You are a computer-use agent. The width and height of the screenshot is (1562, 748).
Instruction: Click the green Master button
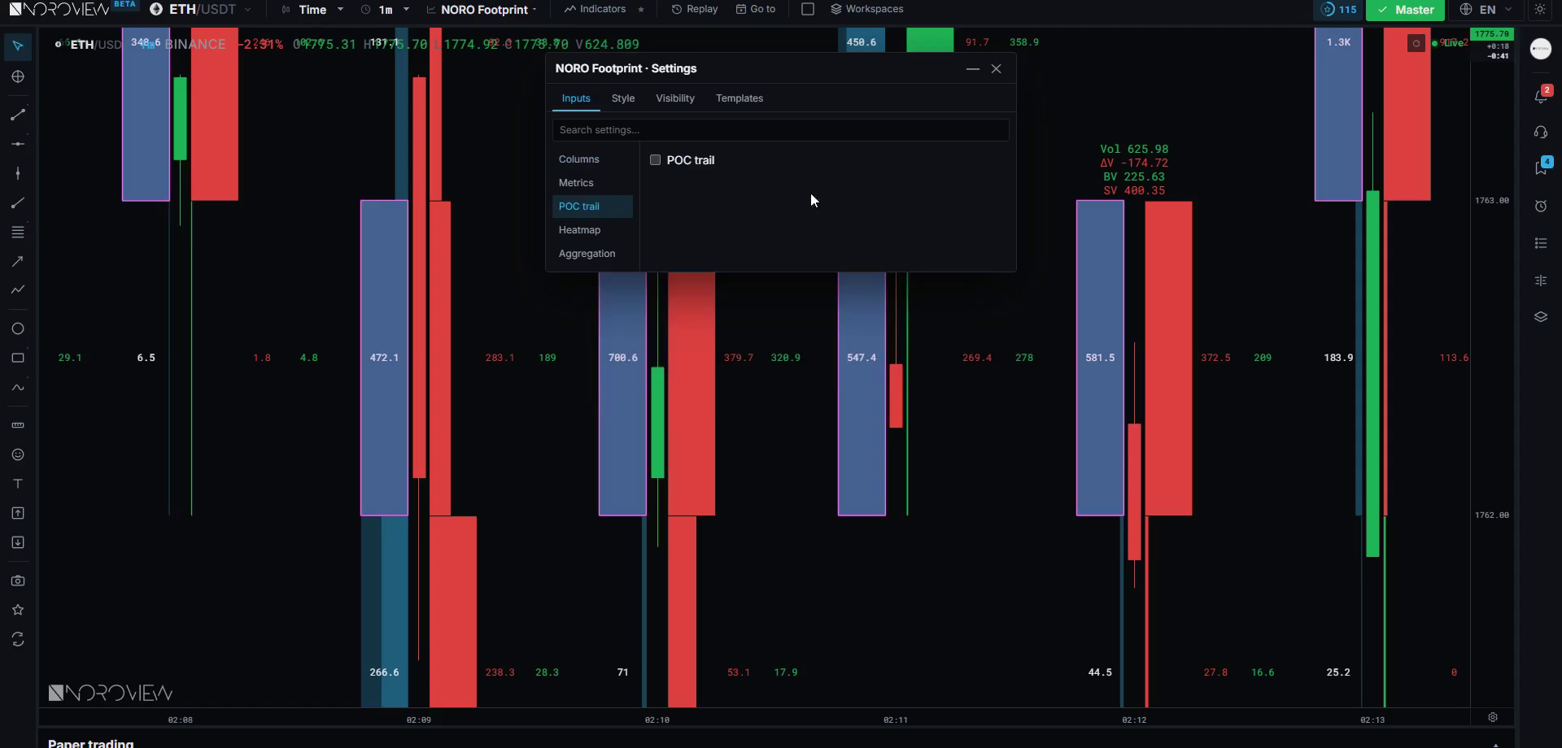pyautogui.click(x=1406, y=10)
